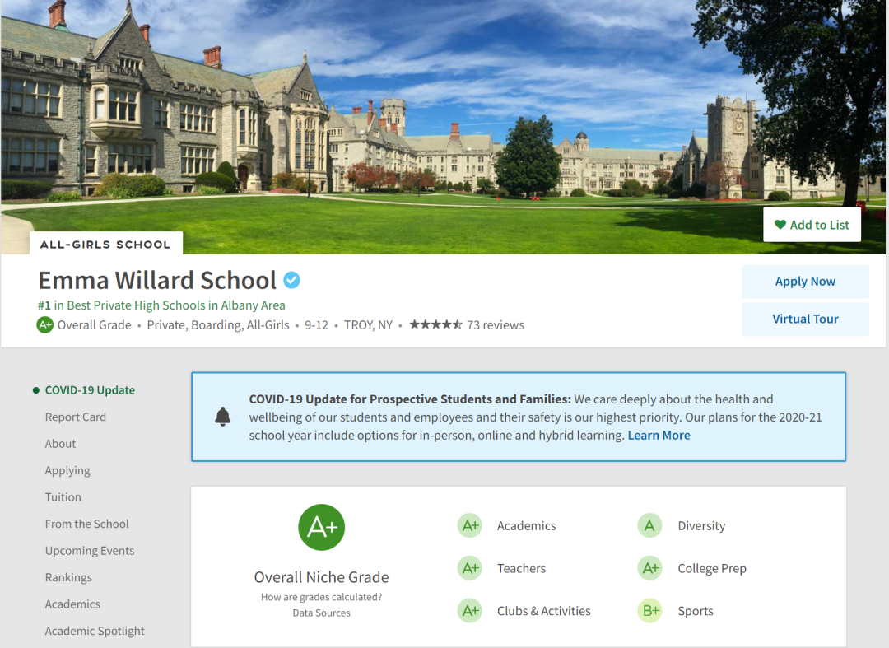Viewport: 889px width, 648px height.
Task: Open the Tuition section
Action: click(x=63, y=497)
